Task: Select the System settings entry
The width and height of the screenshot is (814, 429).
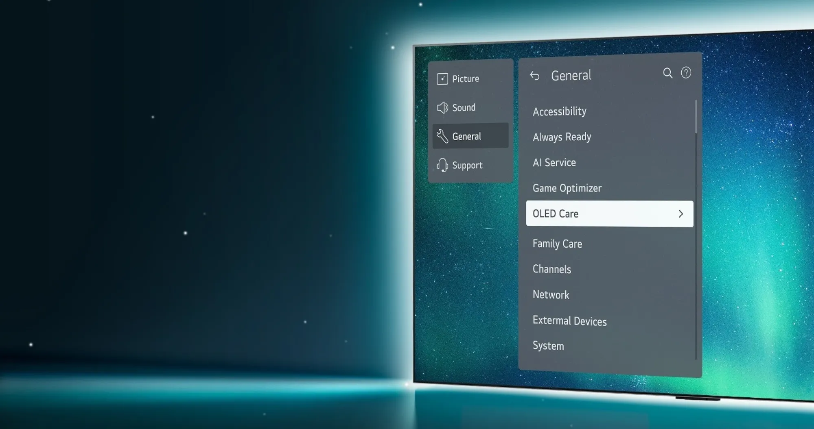Action: tap(548, 345)
